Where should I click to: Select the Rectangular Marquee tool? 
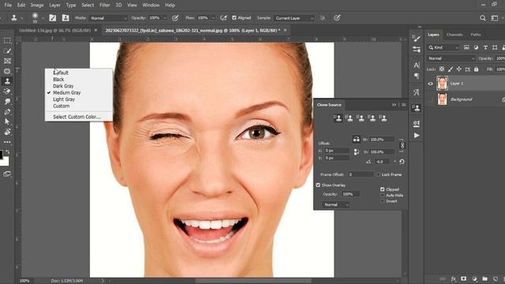click(x=7, y=41)
